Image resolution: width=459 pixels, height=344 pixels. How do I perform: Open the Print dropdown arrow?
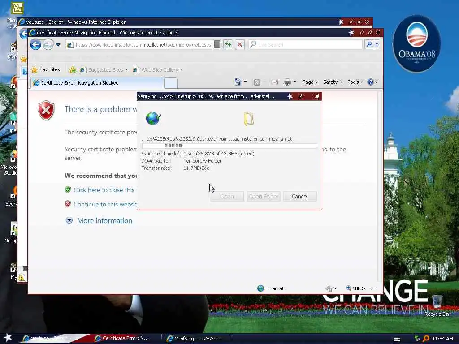point(294,82)
